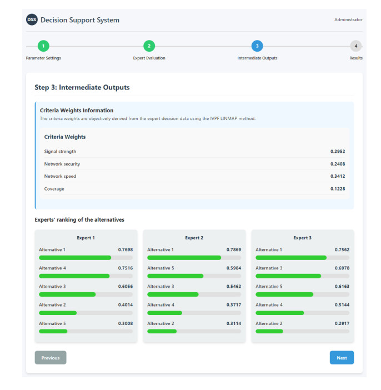Click the DSS logo icon
381x390 pixels.
coord(32,20)
